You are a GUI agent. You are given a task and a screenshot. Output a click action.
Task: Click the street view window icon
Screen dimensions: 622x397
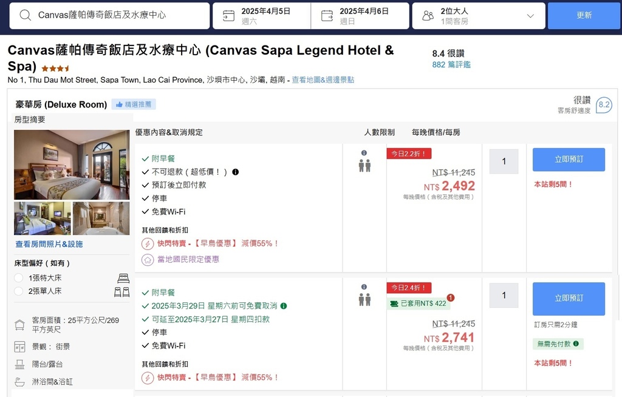click(20, 347)
